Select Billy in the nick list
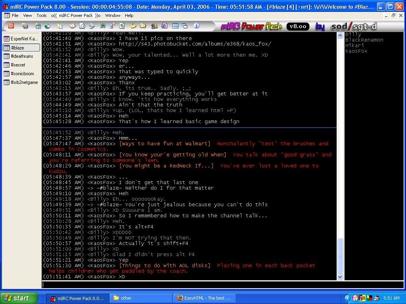Image resolution: width=406 pixels, height=304 pixels. [x=353, y=34]
